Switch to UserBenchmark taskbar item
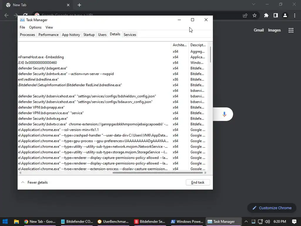Image resolution: width=301 pixels, height=226 pixels. (x=113, y=221)
